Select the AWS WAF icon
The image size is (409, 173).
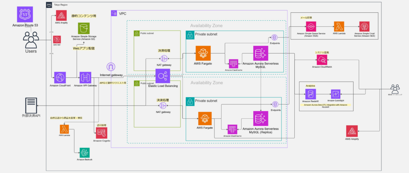(57, 39)
